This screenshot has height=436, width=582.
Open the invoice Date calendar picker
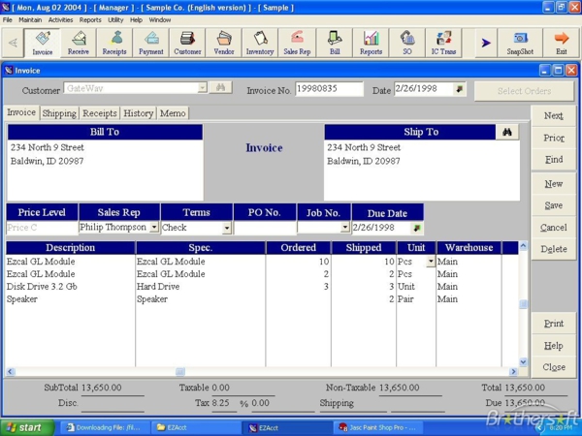459,89
